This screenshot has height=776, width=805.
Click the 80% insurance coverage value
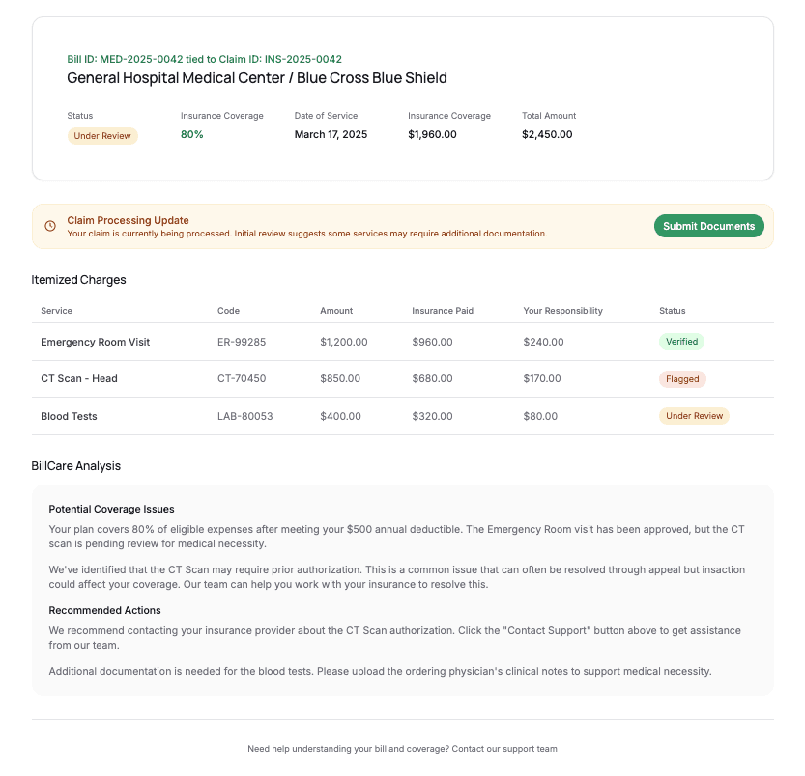click(192, 134)
